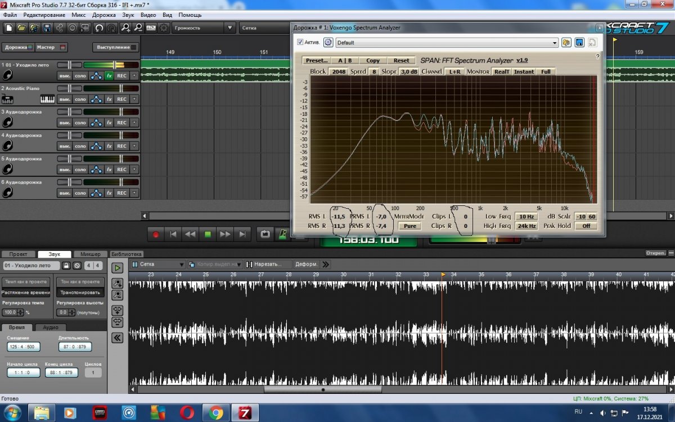
Task: Open the MIDI settings icon in toolbar
Action: [x=151, y=28]
